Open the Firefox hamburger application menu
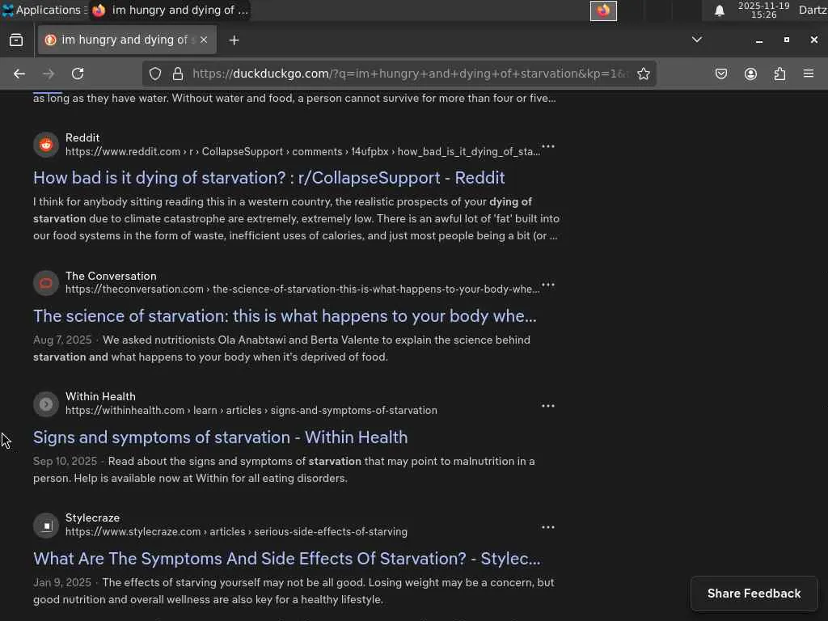The image size is (828, 621). point(809,74)
